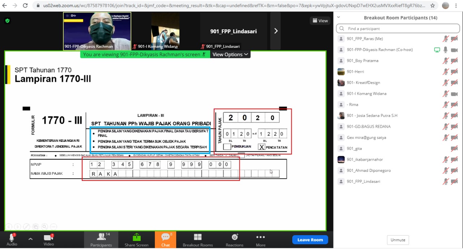Reload the page in the browser

(25, 5)
